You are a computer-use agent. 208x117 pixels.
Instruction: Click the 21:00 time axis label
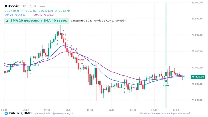(133, 110)
